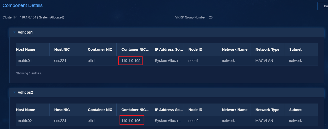328x129 pixels.
Task: Click MACVLAN cell in matrix02 row
Action: [264, 121]
